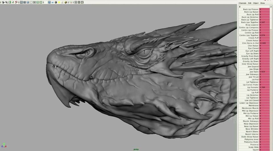Open the Edit menu in Channel Box
Viewport: 273px width, 151px height.
point(249,3)
